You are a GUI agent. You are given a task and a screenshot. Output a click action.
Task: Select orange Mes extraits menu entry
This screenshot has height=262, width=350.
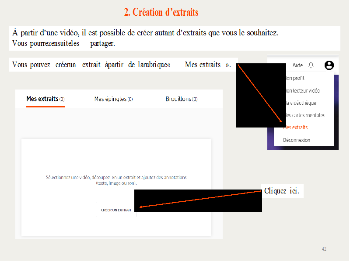[x=295, y=128]
